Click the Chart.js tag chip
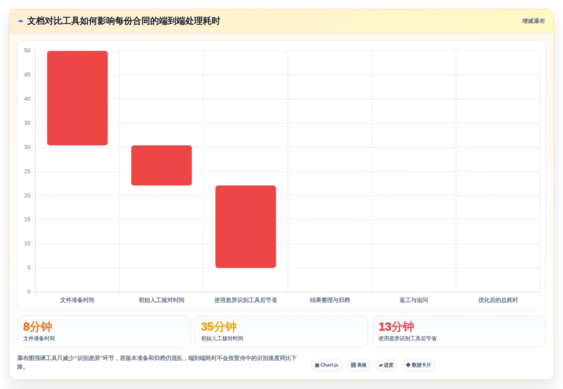This screenshot has height=389, width=563. 326,365
